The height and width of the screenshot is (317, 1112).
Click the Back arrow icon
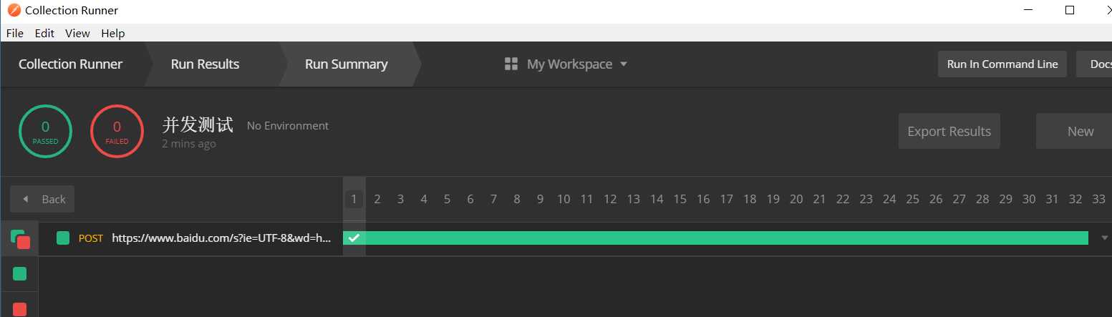click(26, 199)
